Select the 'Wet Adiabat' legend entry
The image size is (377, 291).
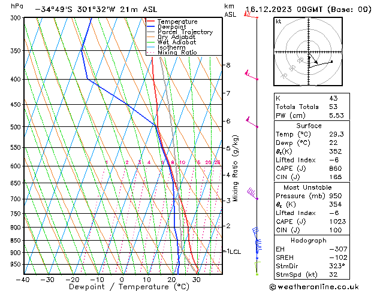(177, 43)
